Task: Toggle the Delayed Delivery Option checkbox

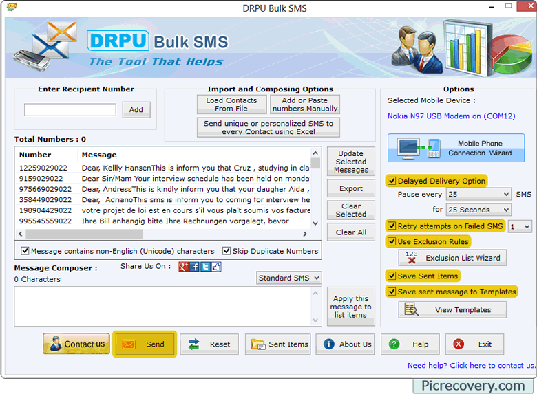Action: (392, 182)
